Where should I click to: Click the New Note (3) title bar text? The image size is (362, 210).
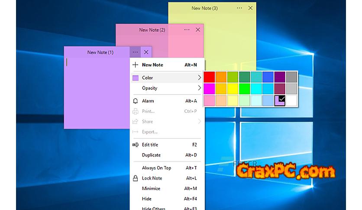point(204,8)
